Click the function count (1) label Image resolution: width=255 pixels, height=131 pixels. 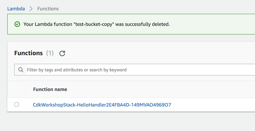click(x=50, y=53)
